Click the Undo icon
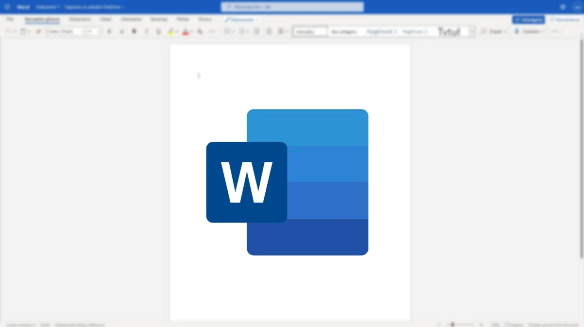The width and height of the screenshot is (584, 327). 9,32
